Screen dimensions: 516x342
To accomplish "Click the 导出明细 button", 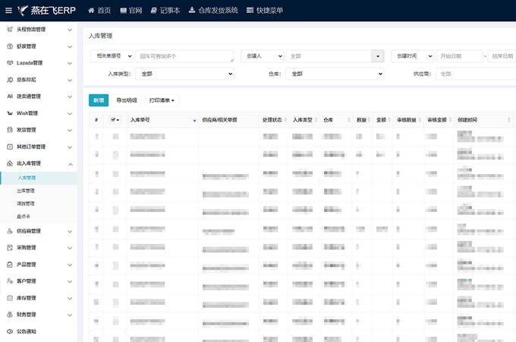I will 126,100.
